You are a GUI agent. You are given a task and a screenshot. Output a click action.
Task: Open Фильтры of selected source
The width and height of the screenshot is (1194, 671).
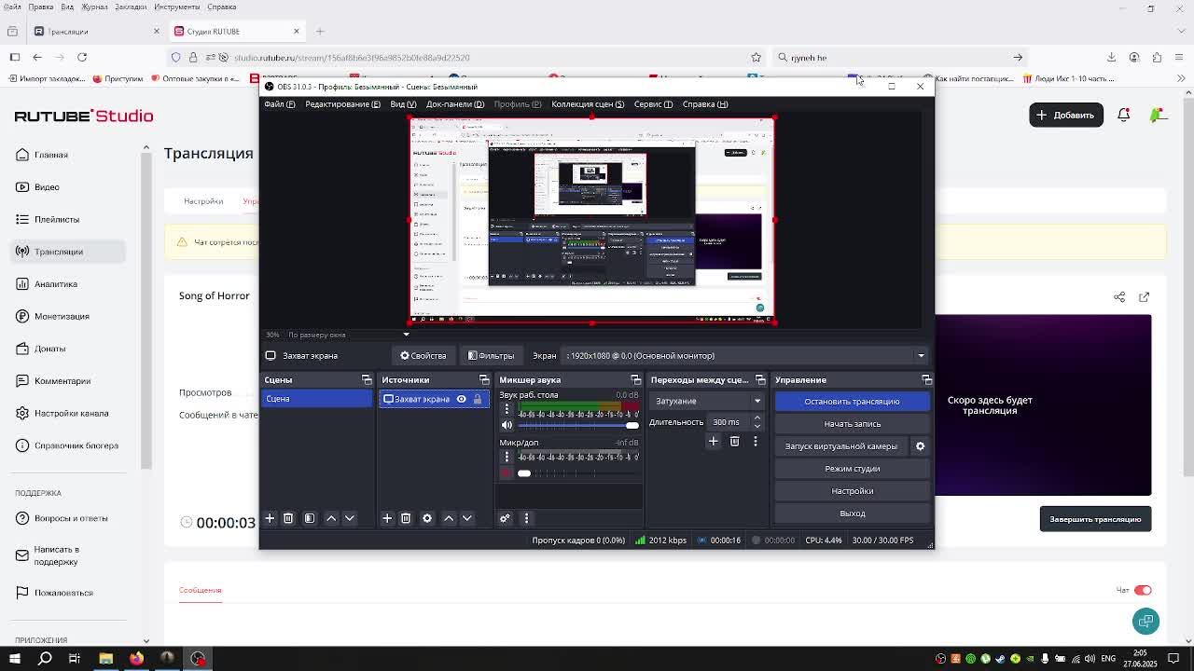(491, 355)
